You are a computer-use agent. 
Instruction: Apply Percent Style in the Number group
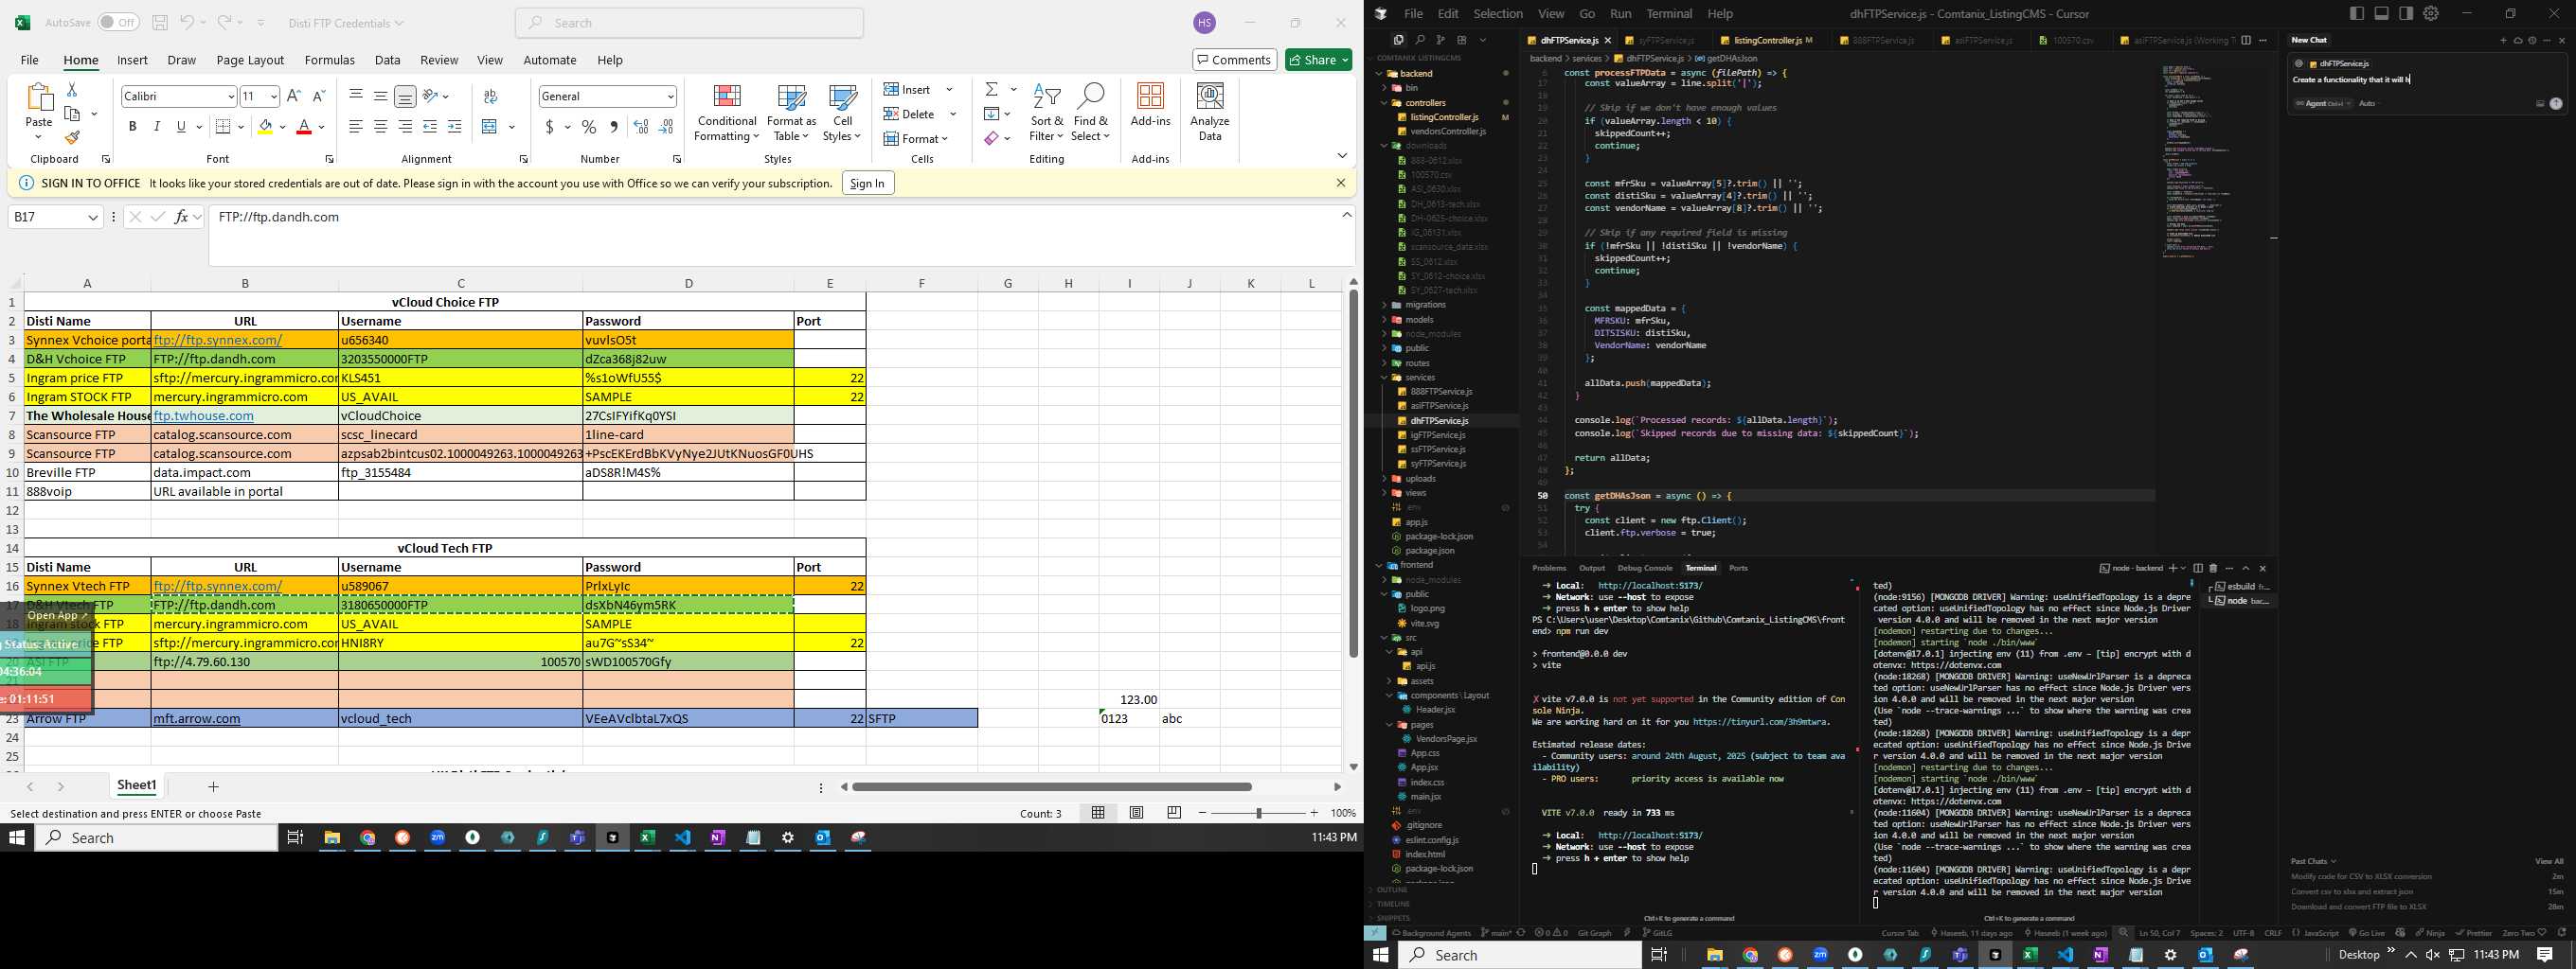[x=589, y=127]
